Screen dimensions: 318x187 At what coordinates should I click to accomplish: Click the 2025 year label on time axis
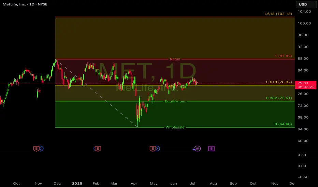pyautogui.click(x=77, y=184)
